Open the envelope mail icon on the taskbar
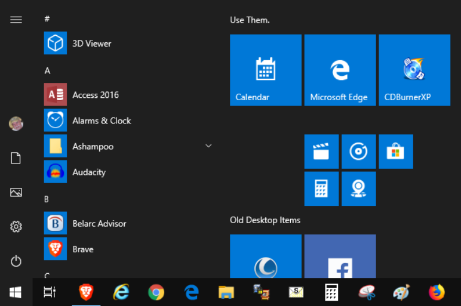The image size is (461, 306). tap(296, 292)
